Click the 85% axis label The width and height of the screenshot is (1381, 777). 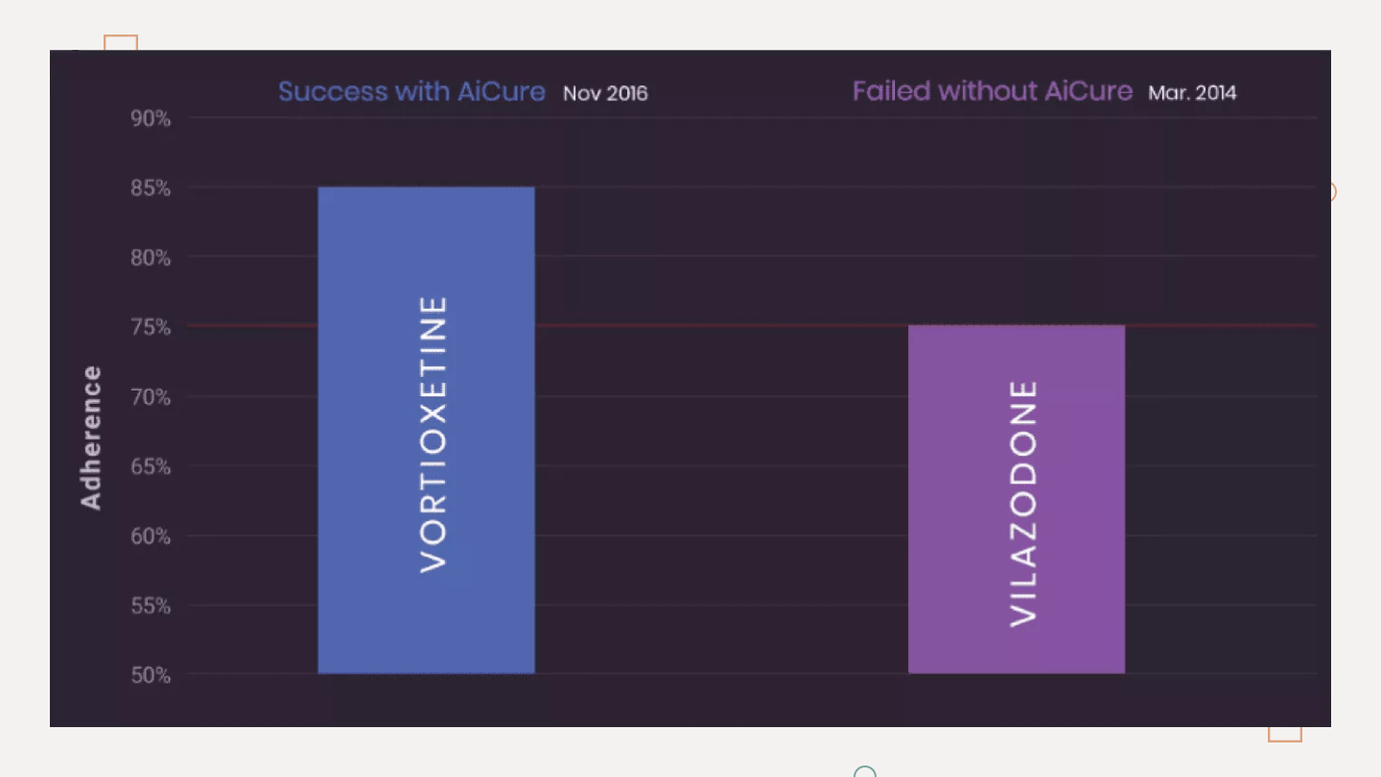pyautogui.click(x=151, y=189)
